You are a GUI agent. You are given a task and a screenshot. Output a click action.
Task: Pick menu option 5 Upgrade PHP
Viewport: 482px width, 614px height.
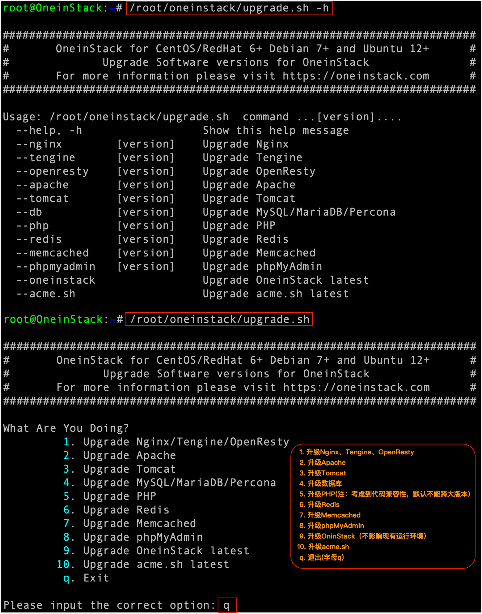pos(110,496)
